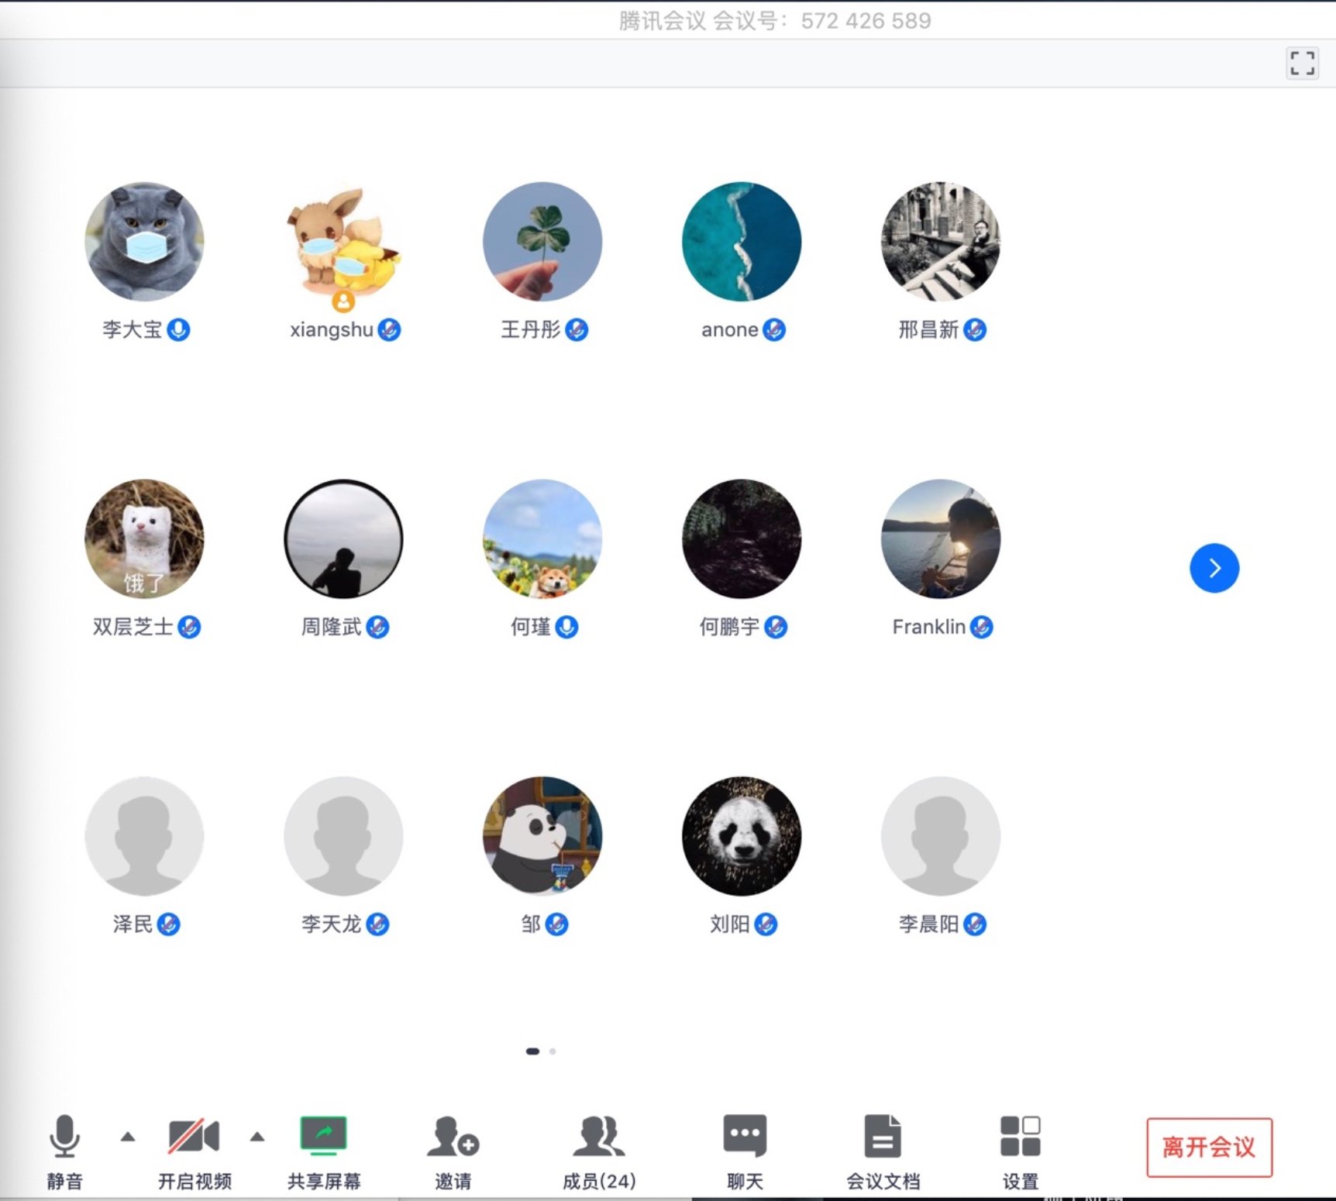This screenshot has height=1201, width=1336.
Task: Expand audio options arrow beside 静音
Action: point(128,1137)
